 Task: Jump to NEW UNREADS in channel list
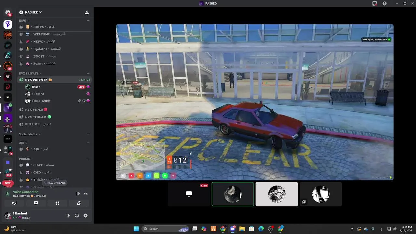[55, 183]
